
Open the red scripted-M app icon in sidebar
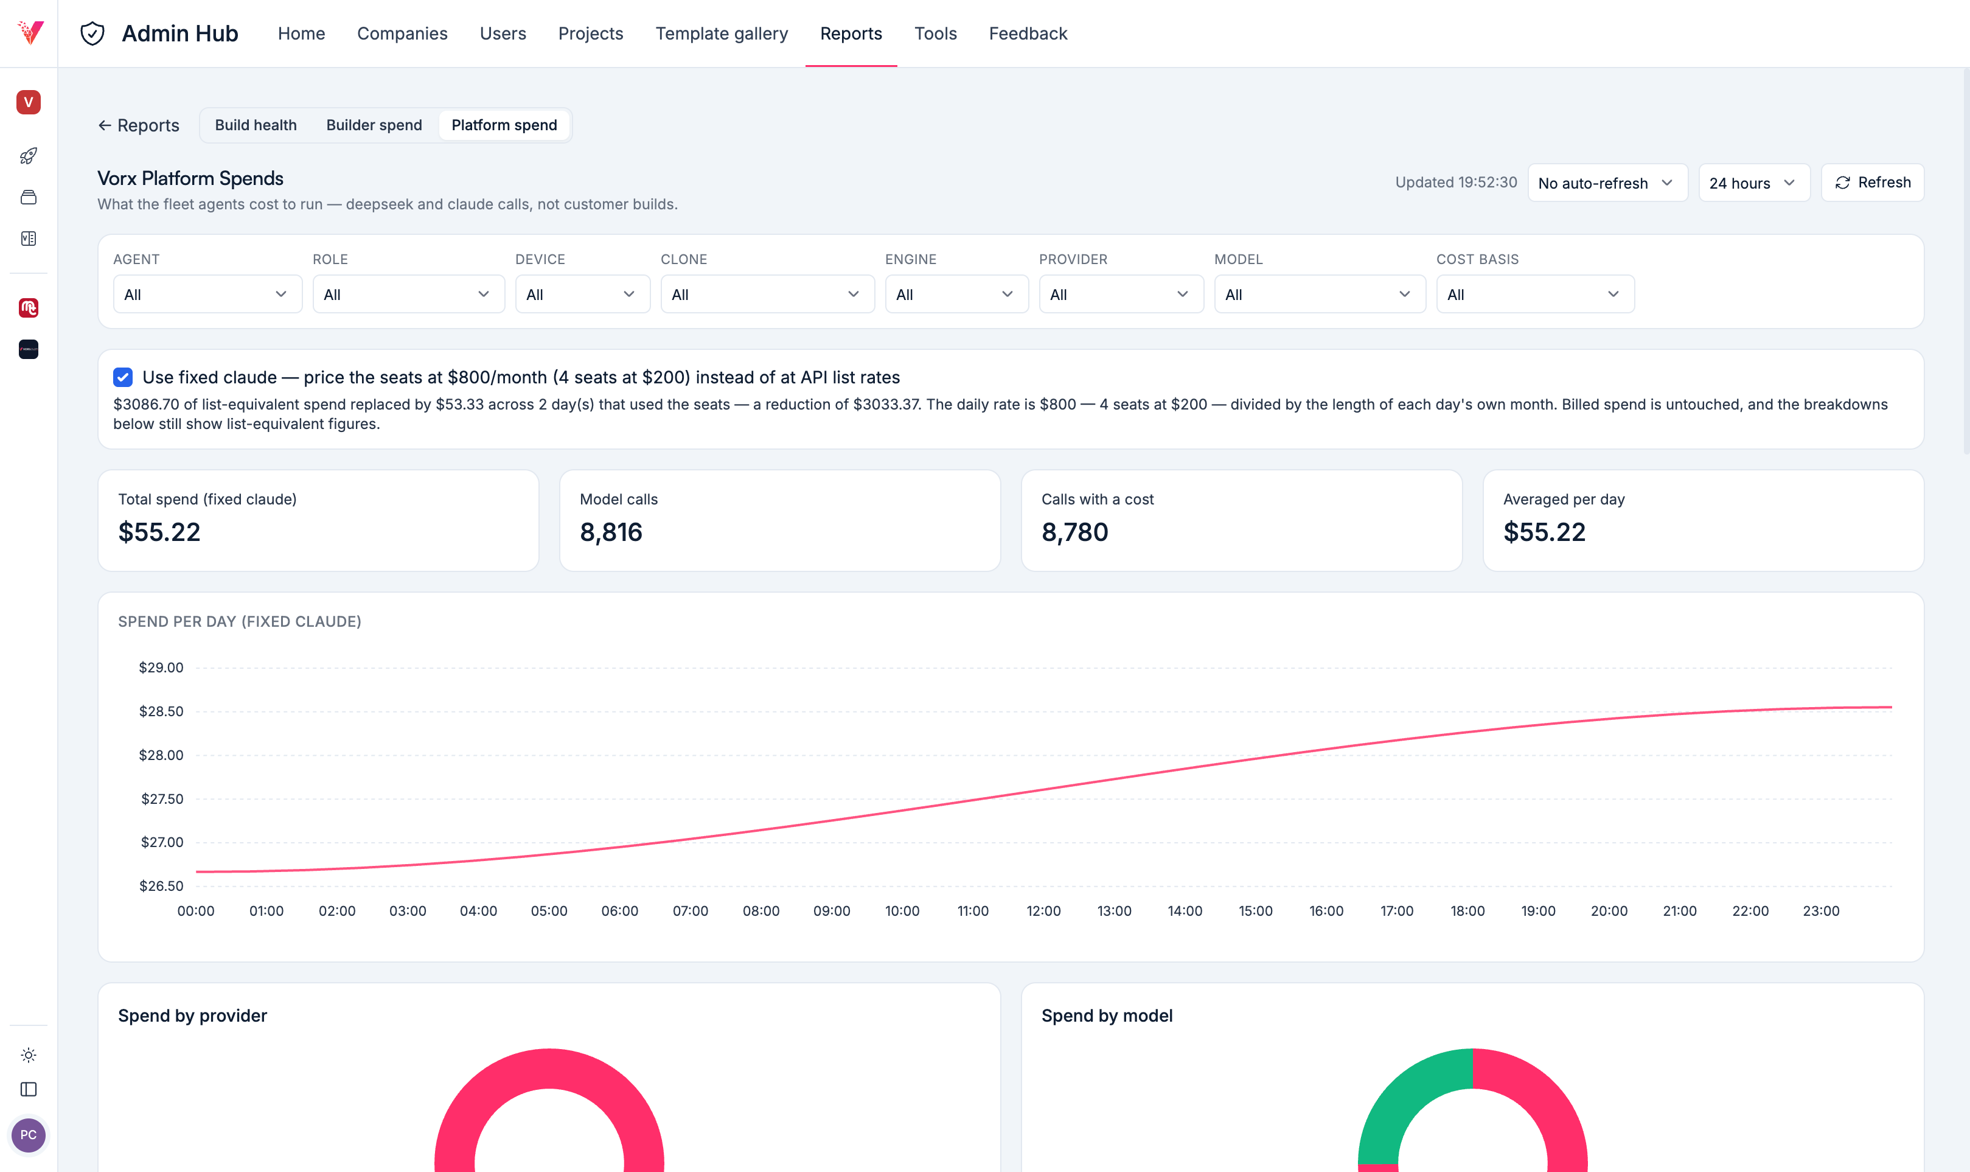pos(29,308)
